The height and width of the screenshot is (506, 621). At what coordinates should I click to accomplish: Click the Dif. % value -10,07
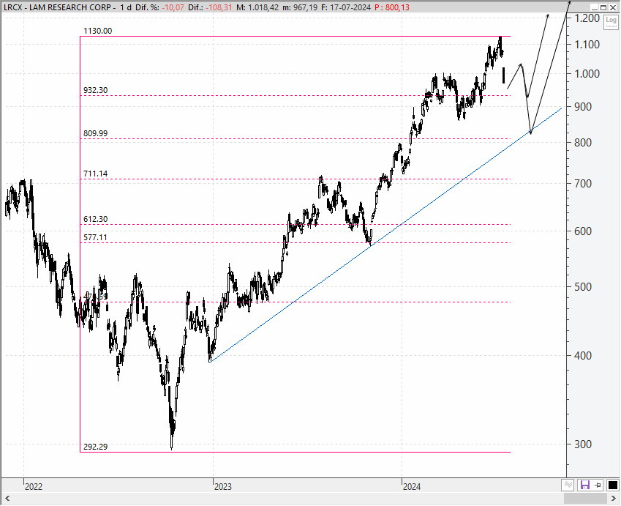tap(173, 7)
